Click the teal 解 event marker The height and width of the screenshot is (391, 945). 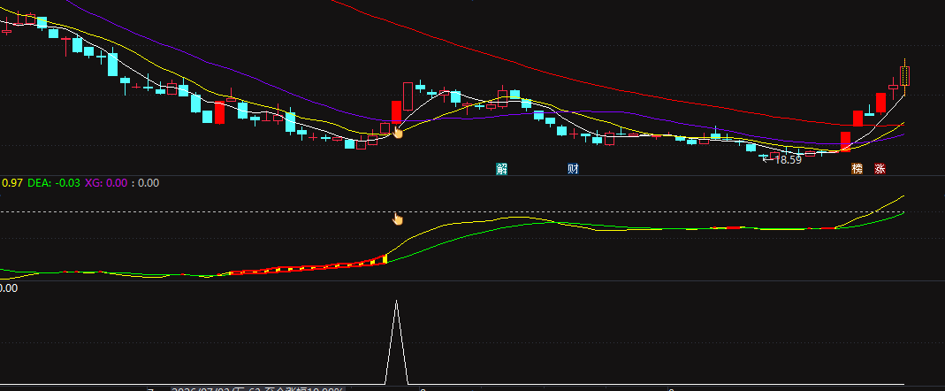coord(501,169)
